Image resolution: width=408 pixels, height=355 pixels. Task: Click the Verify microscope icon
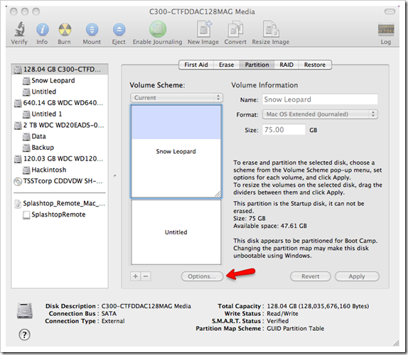point(19,29)
